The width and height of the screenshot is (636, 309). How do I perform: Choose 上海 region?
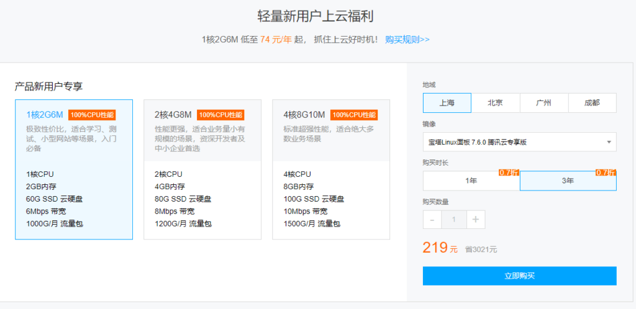pyautogui.click(x=447, y=103)
